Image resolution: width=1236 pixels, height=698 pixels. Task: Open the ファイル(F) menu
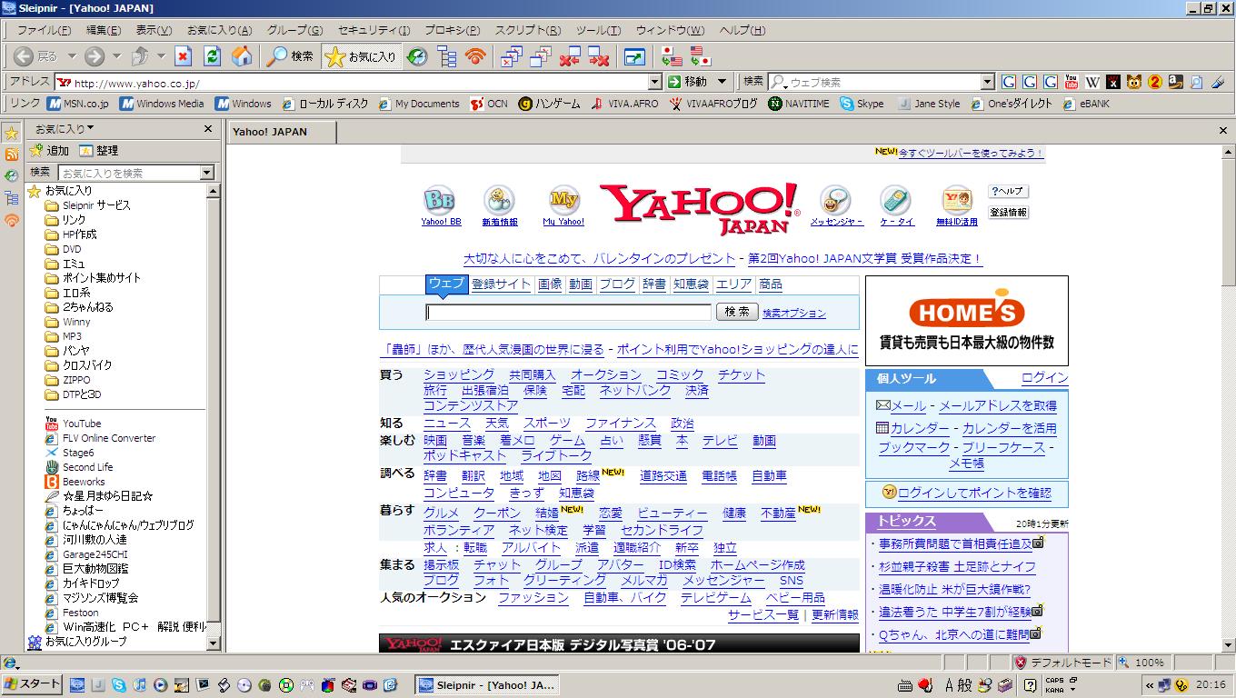[x=44, y=30]
